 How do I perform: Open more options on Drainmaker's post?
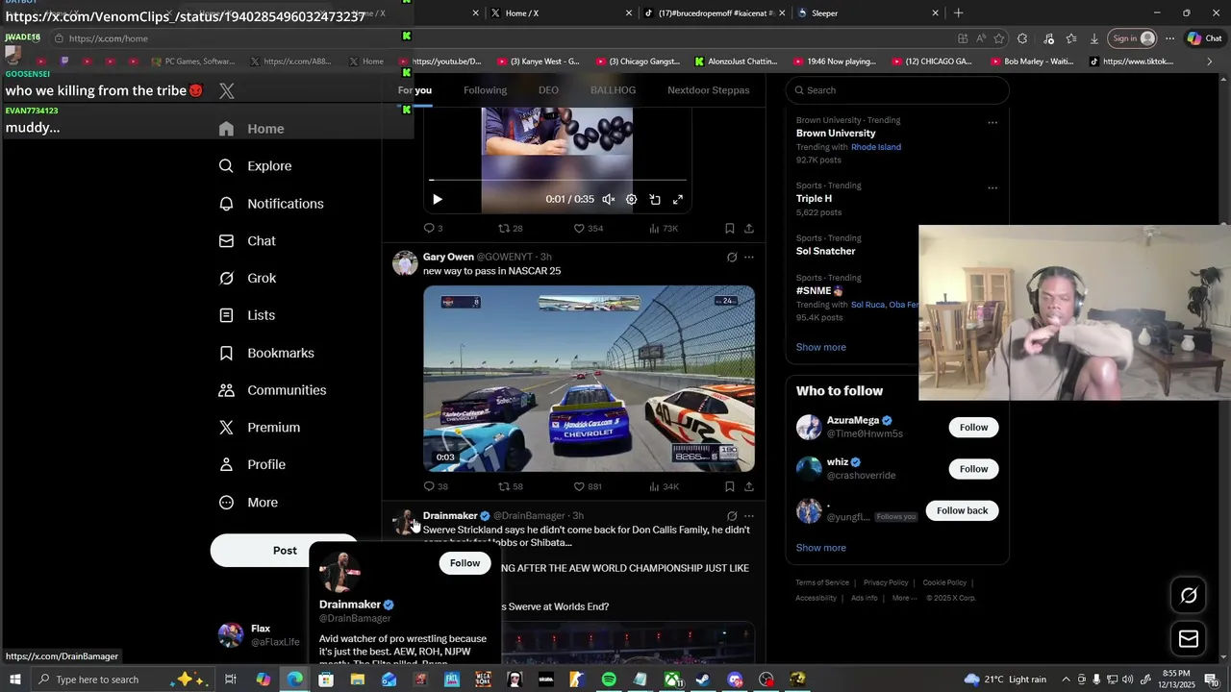749,516
